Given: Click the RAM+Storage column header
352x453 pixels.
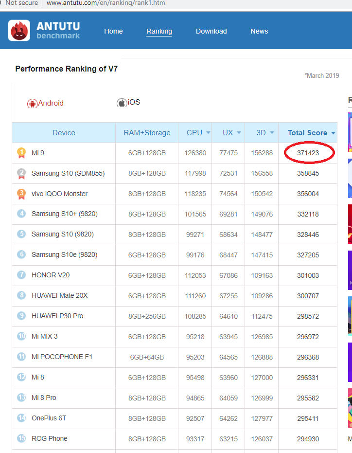Looking at the screenshot, I should click(x=147, y=133).
